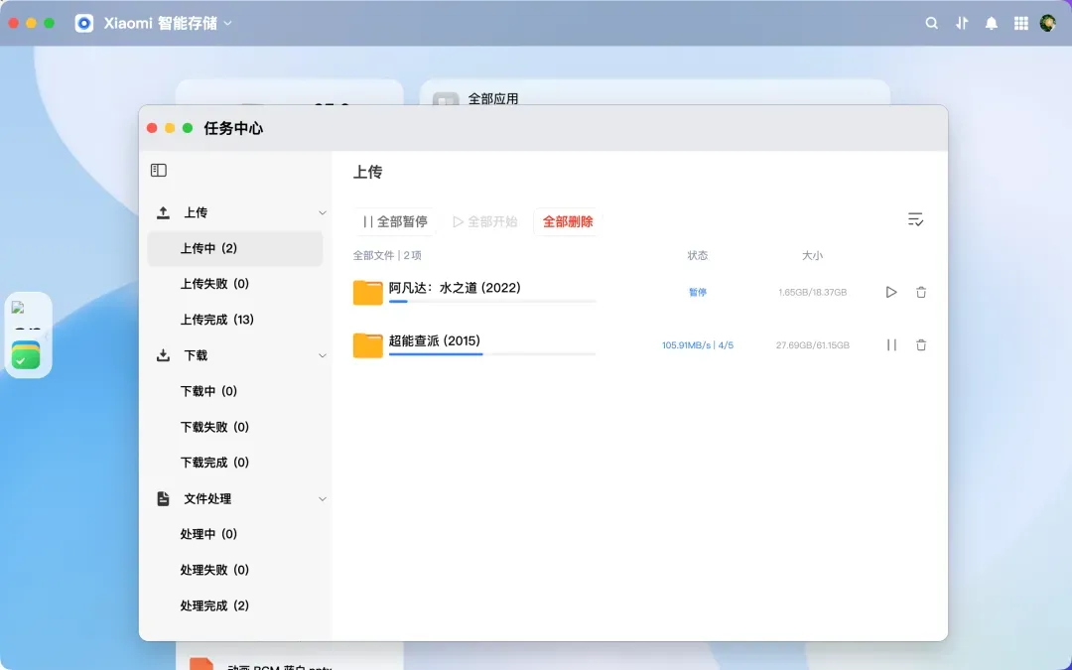Screen dimensions: 1072x670
Task: Collapse the 上传 section chevron
Action: [x=322, y=213]
